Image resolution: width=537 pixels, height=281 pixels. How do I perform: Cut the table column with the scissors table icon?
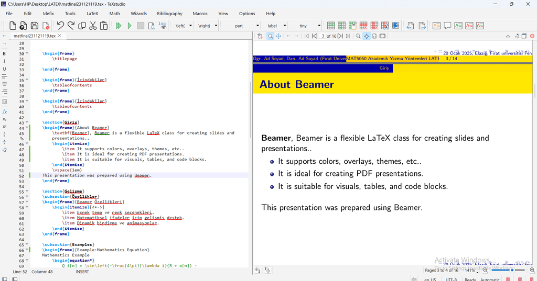point(385,26)
